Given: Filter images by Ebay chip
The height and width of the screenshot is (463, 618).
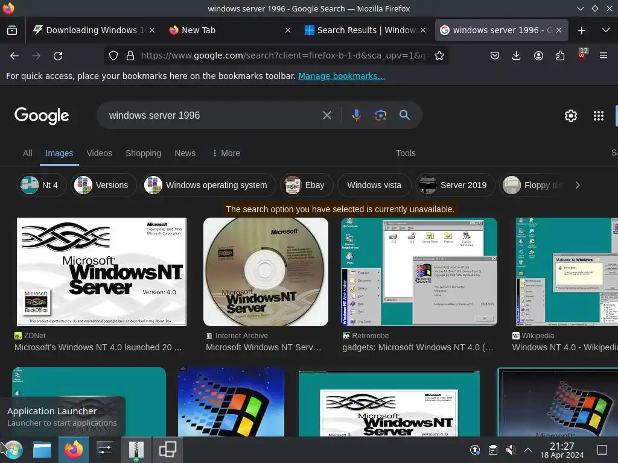Looking at the screenshot, I should click(x=307, y=185).
